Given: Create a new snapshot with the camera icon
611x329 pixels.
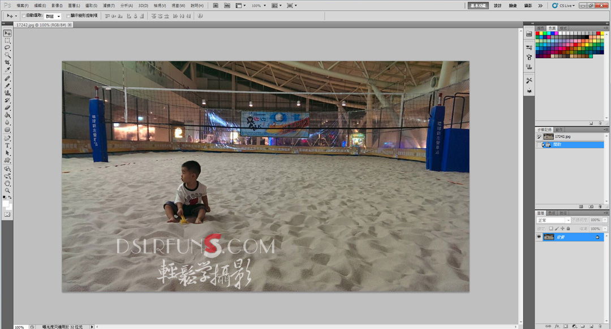Looking at the screenshot, I should (x=590, y=207).
